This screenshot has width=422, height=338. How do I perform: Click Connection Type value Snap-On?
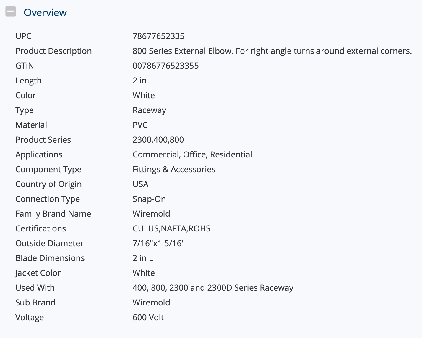[149, 199]
